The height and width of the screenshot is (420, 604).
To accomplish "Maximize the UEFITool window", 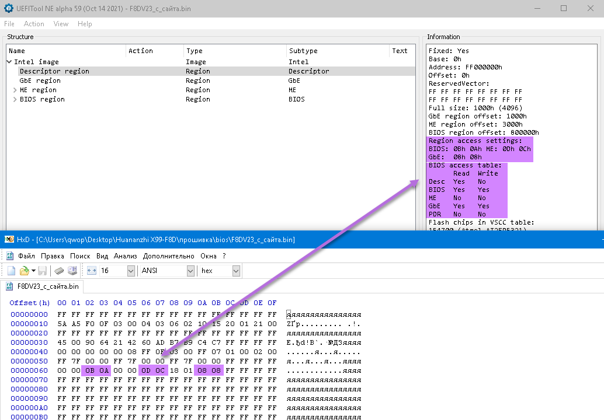I will pyautogui.click(x=564, y=8).
